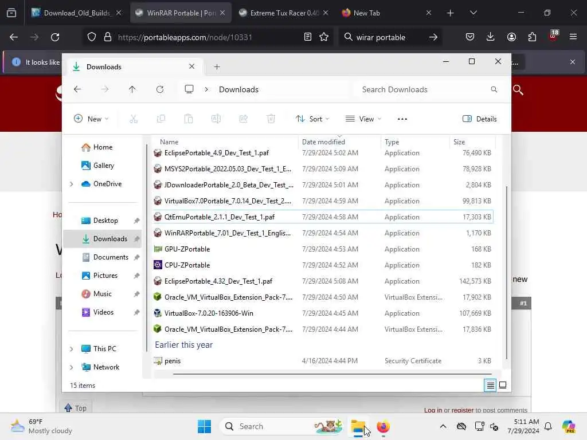
Task: Refresh the Downloads folder view
Action: pyautogui.click(x=160, y=89)
